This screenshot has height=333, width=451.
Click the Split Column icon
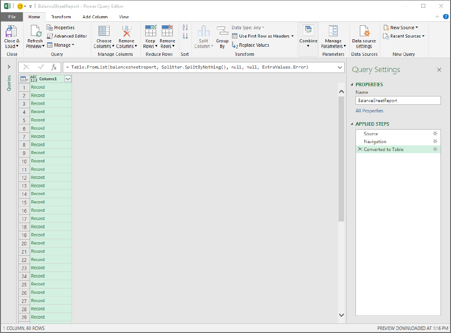[203, 31]
